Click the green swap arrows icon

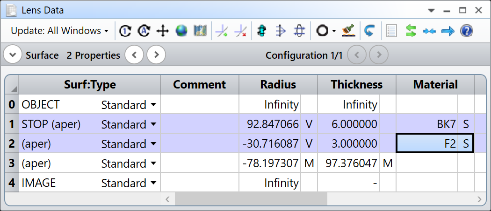click(411, 31)
